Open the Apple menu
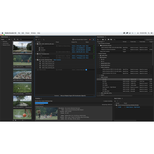154x154 pixels. coord(2,33)
